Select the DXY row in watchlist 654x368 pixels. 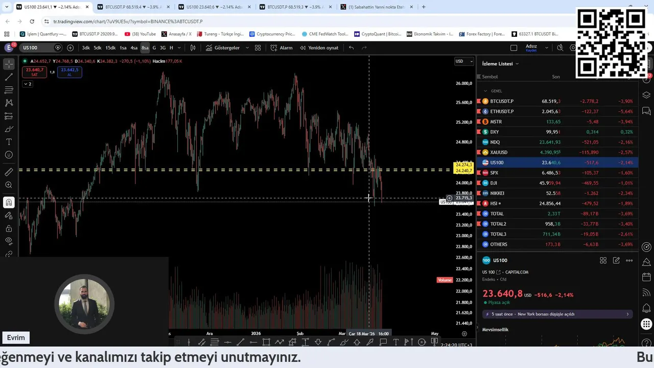coord(557,132)
